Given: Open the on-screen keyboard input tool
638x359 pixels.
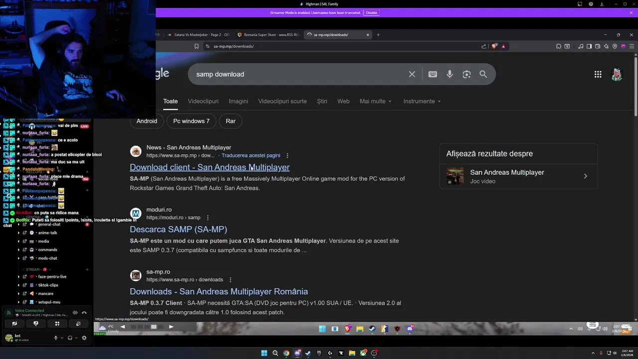Looking at the screenshot, I should (433, 74).
